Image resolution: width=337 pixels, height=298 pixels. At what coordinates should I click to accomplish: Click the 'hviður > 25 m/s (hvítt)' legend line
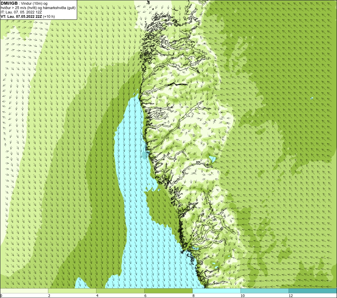38,8
